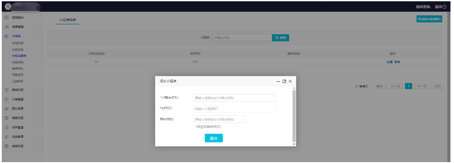This screenshot has width=454, height=163.
Task: Click 编辑 link in row 11
Action: [390, 62]
